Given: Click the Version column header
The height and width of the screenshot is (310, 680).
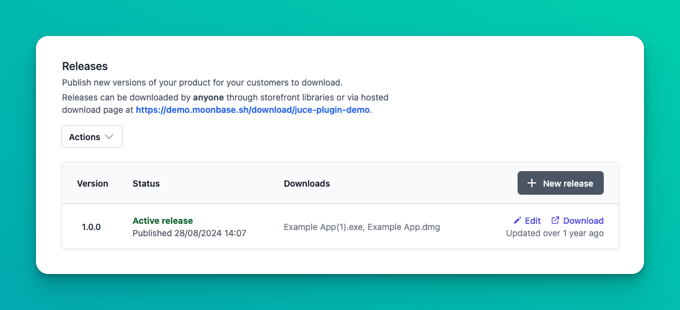Looking at the screenshot, I should [92, 184].
